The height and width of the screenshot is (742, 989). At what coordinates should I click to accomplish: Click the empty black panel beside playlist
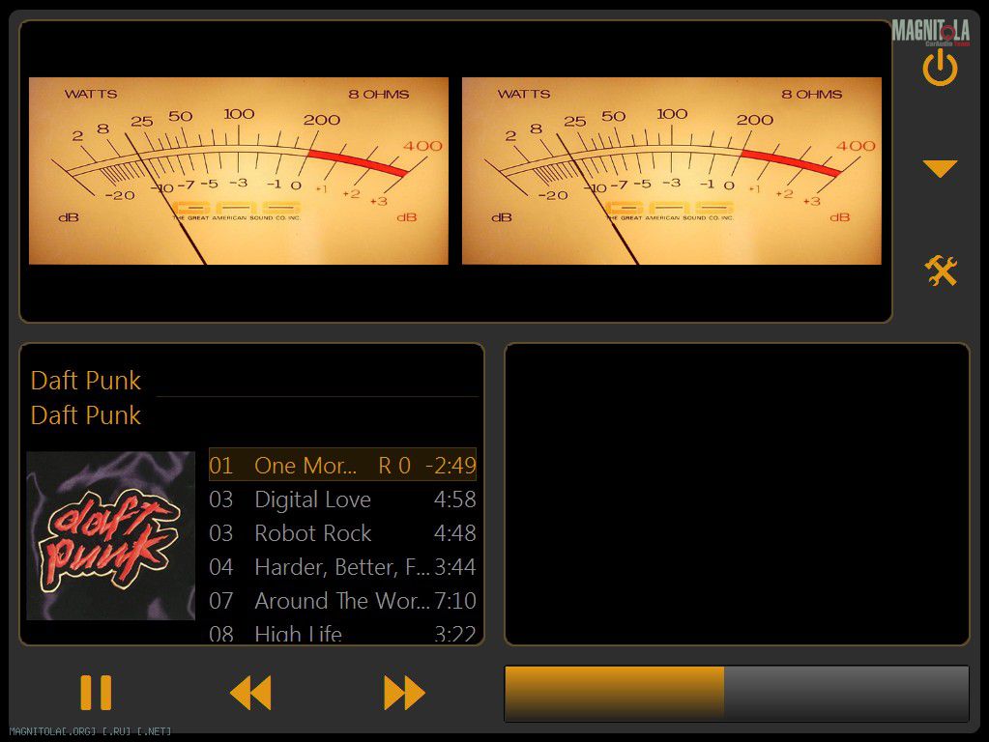point(737,495)
